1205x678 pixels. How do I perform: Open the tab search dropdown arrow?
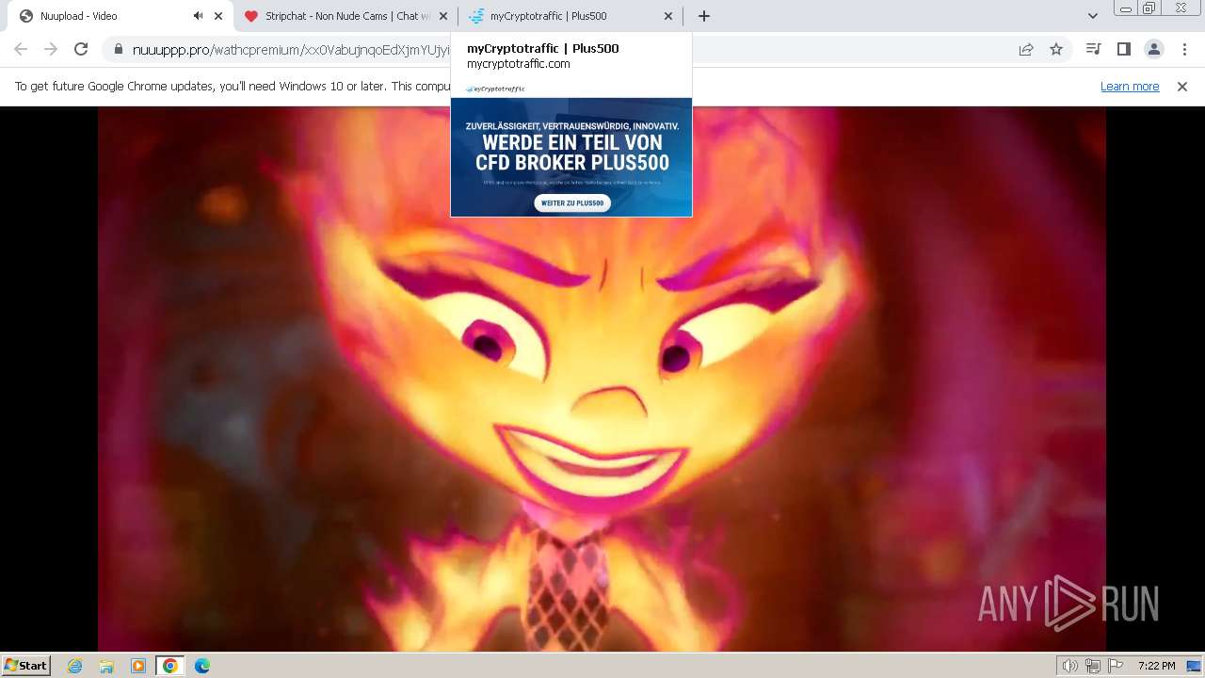click(1092, 16)
